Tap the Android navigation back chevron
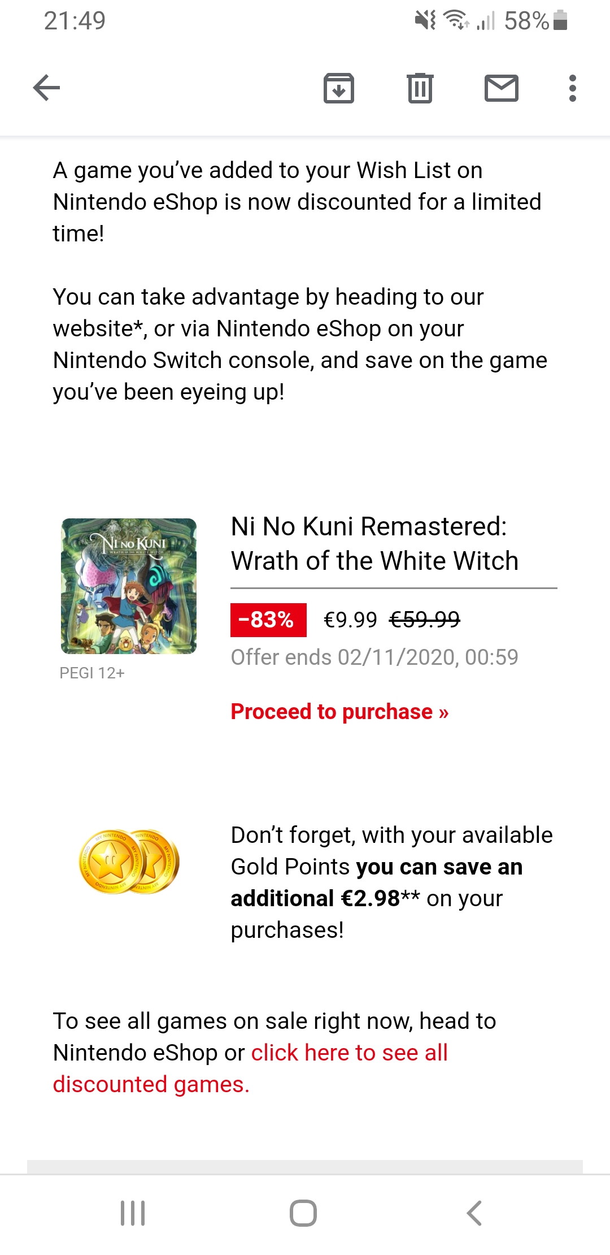 coord(474,1213)
